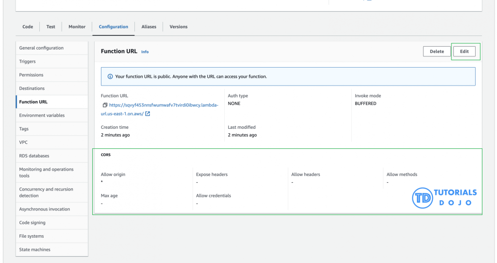Open the Versions tab
The image size is (497, 263).
pos(178,27)
